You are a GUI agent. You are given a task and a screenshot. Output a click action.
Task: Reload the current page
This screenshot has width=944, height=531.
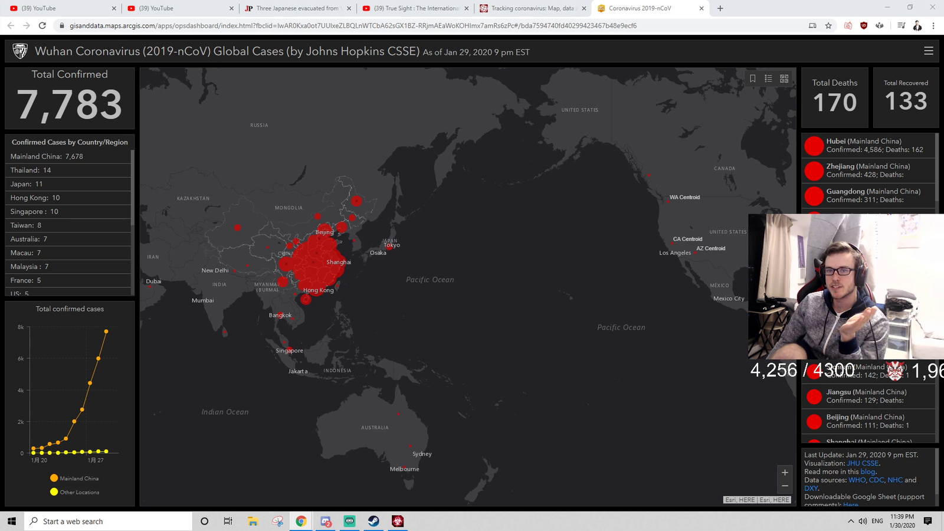click(x=42, y=25)
